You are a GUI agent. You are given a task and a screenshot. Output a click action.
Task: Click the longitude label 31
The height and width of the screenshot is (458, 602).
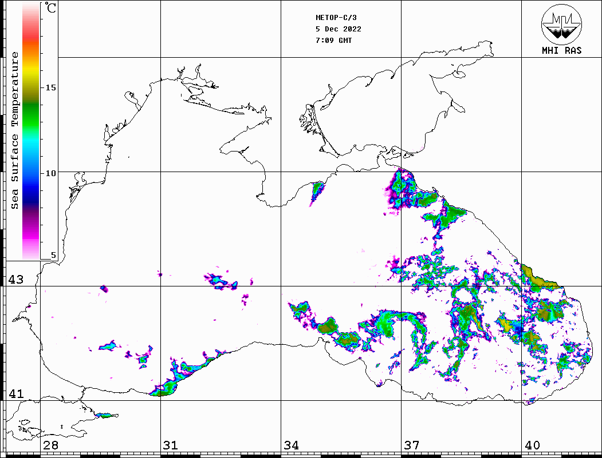[171, 445]
